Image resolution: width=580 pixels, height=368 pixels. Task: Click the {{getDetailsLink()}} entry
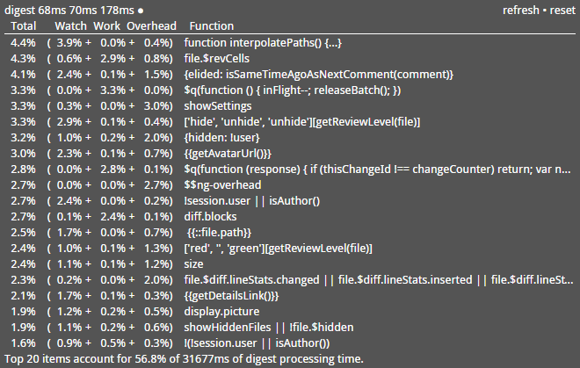pyautogui.click(x=231, y=296)
